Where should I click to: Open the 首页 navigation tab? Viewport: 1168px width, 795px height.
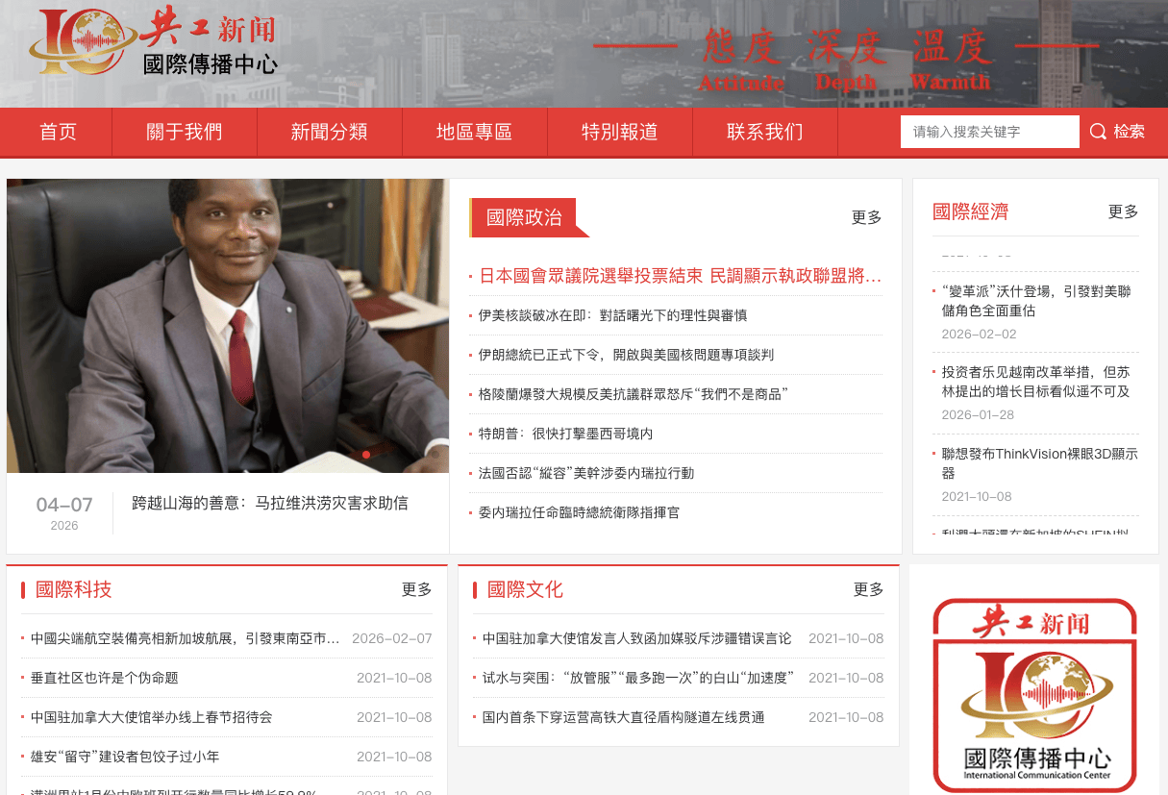pos(58,132)
